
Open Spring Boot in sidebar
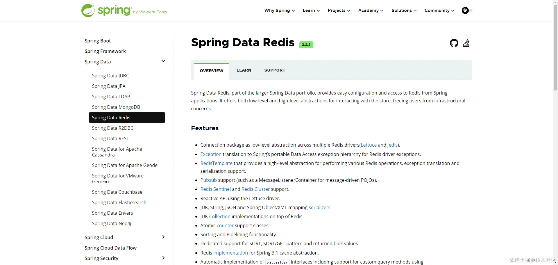pos(98,41)
